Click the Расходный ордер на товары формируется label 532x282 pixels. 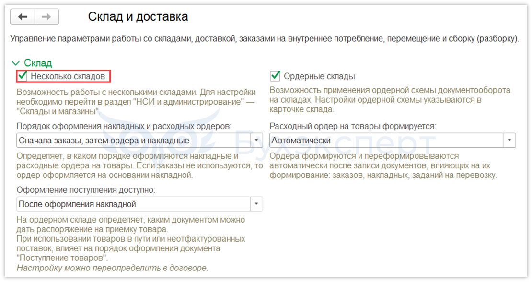coord(353,126)
